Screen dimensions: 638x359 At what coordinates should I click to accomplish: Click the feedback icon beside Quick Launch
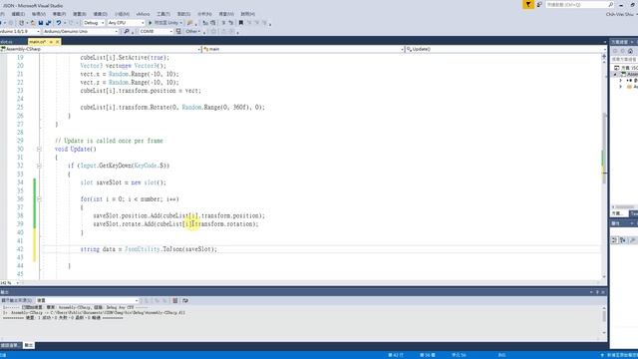(x=539, y=4)
